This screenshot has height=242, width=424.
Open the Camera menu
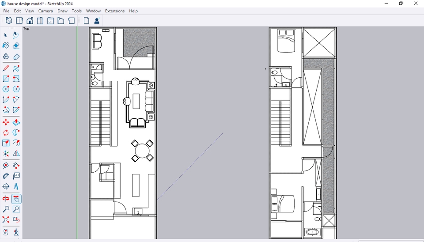point(45,11)
